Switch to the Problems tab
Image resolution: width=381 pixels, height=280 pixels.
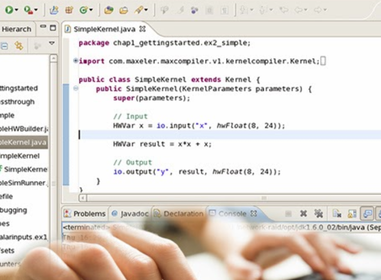[x=85, y=214]
